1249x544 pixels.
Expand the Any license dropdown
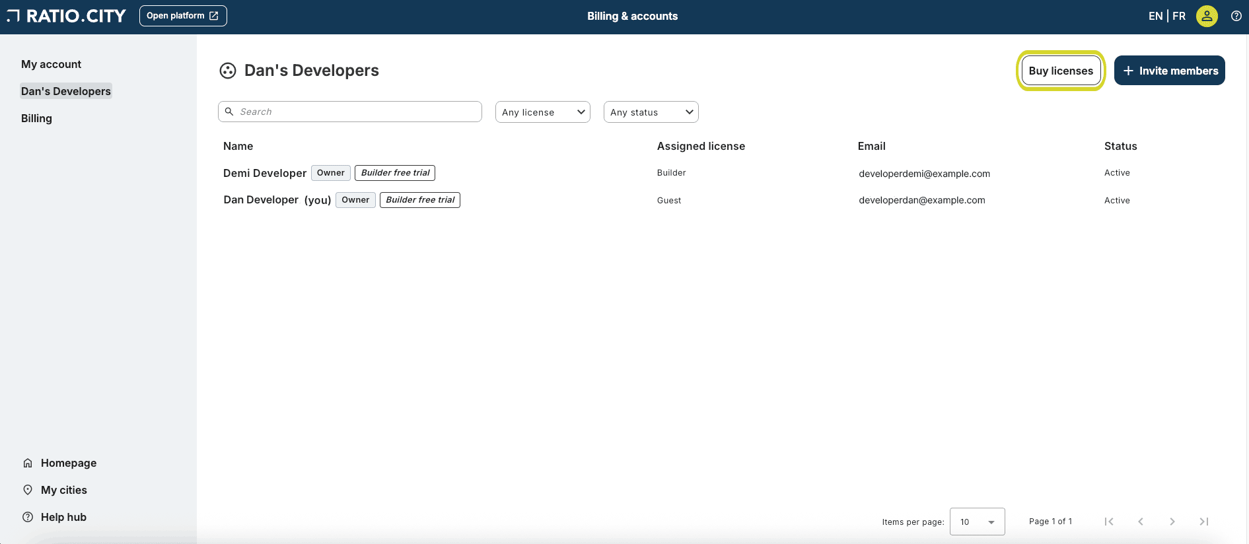coord(543,112)
